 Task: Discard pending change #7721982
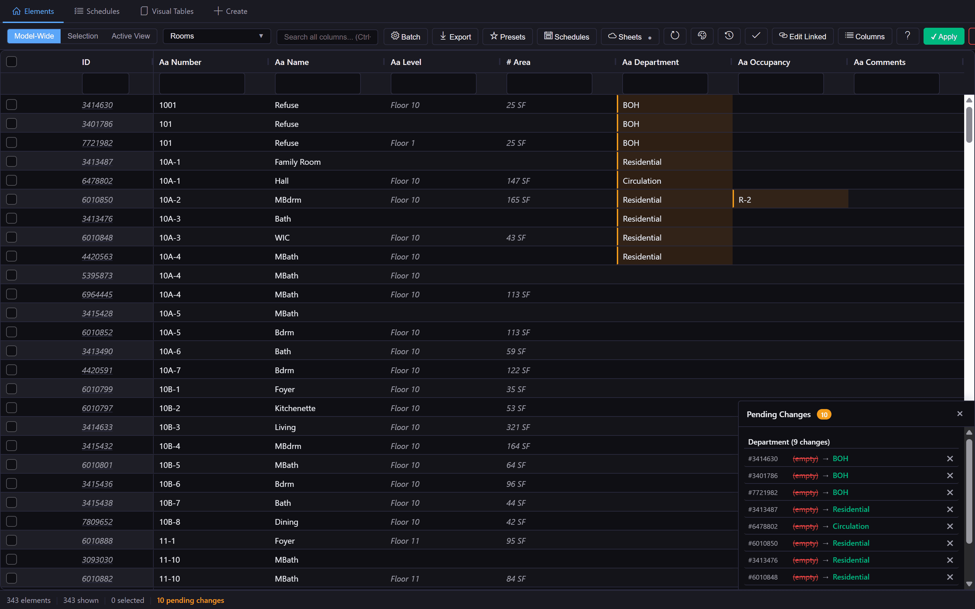click(x=950, y=493)
